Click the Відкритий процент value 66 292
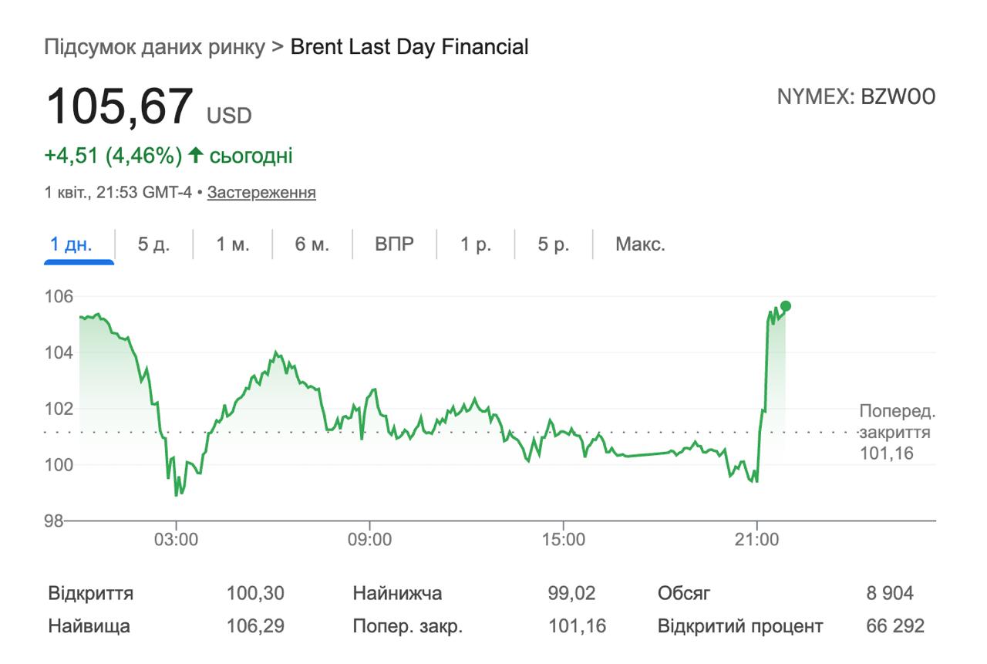 point(894,626)
